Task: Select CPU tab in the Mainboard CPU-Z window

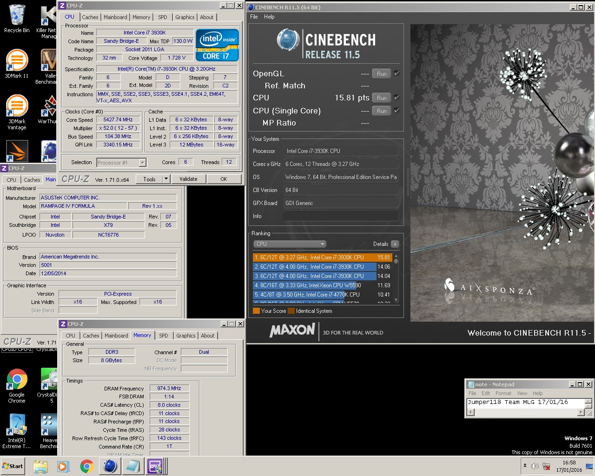Action: pos(11,180)
